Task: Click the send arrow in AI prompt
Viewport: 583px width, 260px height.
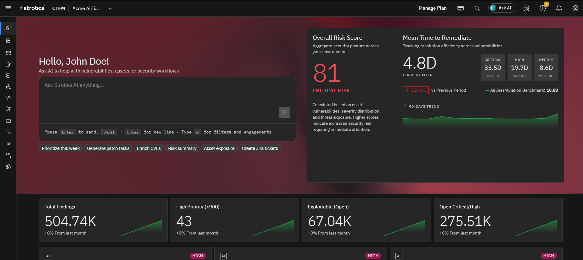Action: [285, 112]
